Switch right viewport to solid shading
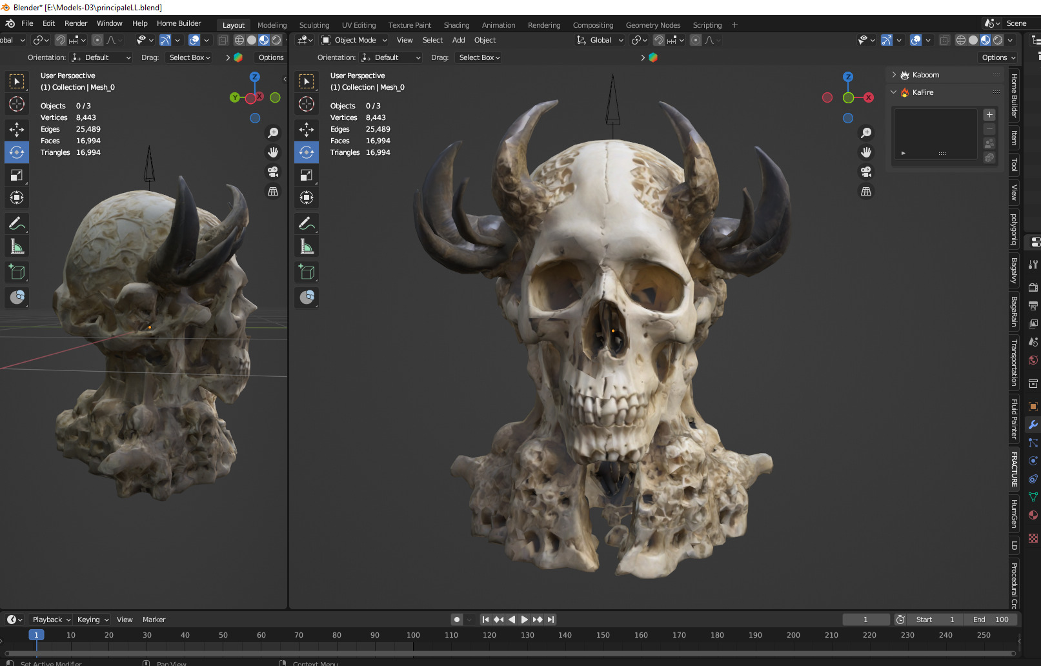This screenshot has height=666, width=1041. point(973,40)
